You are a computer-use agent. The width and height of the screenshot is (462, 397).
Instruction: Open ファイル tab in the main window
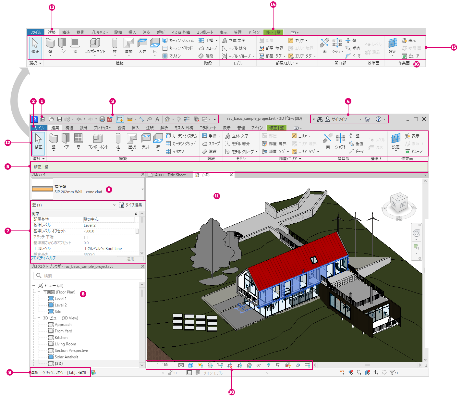[x=39, y=128]
